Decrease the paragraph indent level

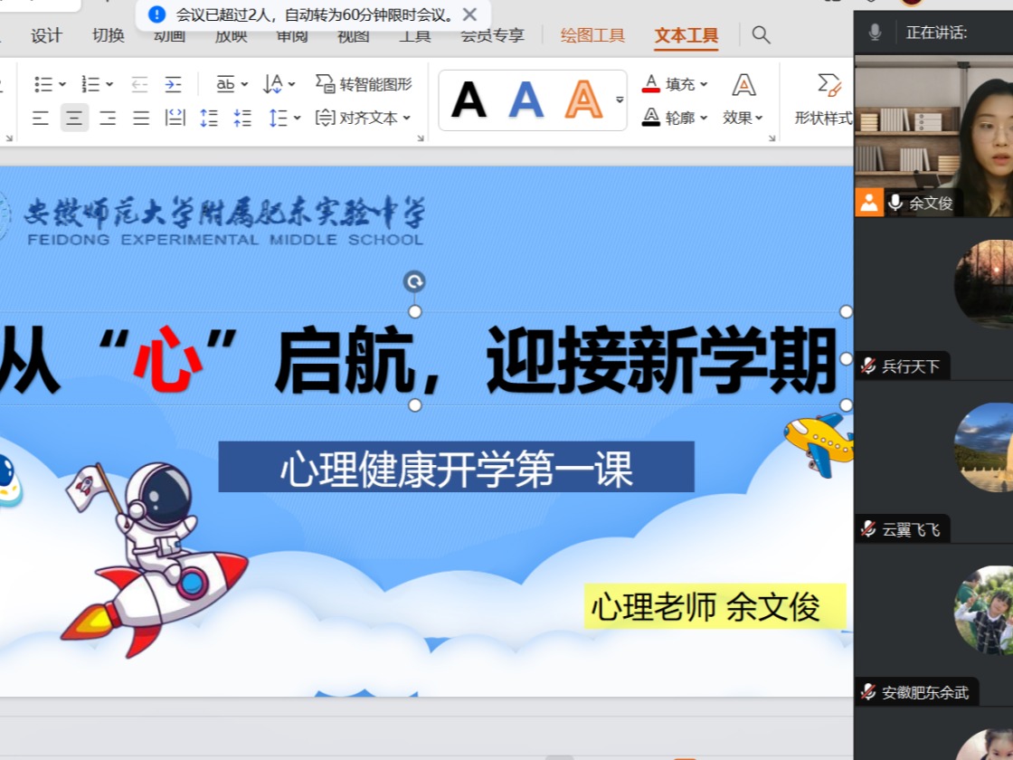click(x=139, y=85)
